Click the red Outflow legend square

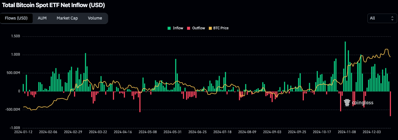[189, 28]
